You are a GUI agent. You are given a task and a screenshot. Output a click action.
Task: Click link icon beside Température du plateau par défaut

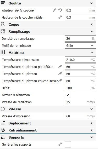click(x=60, y=66)
